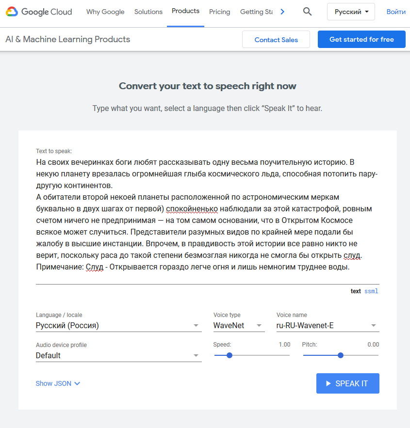410x428 pixels.
Task: Click the Speed slider handle
Action: [x=230, y=355]
